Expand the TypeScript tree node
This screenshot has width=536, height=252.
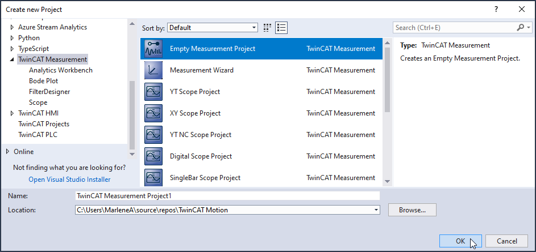tap(13, 49)
